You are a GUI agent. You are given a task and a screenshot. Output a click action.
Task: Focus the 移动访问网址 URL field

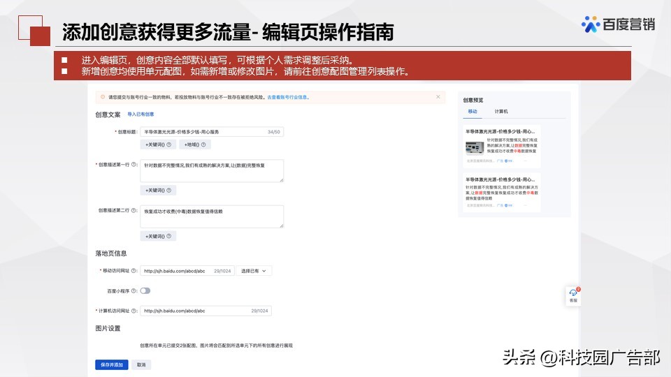point(187,271)
